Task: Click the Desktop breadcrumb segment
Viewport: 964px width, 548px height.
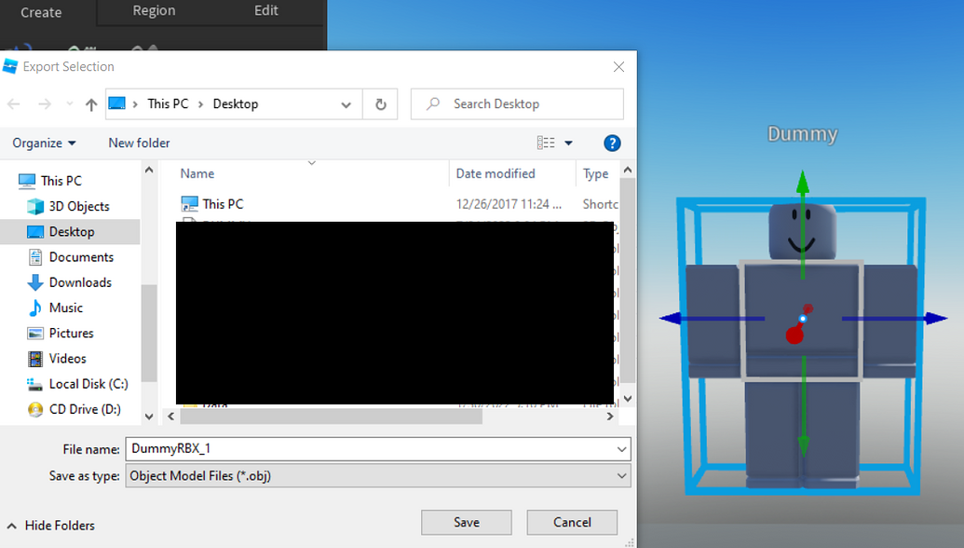Action: click(236, 104)
